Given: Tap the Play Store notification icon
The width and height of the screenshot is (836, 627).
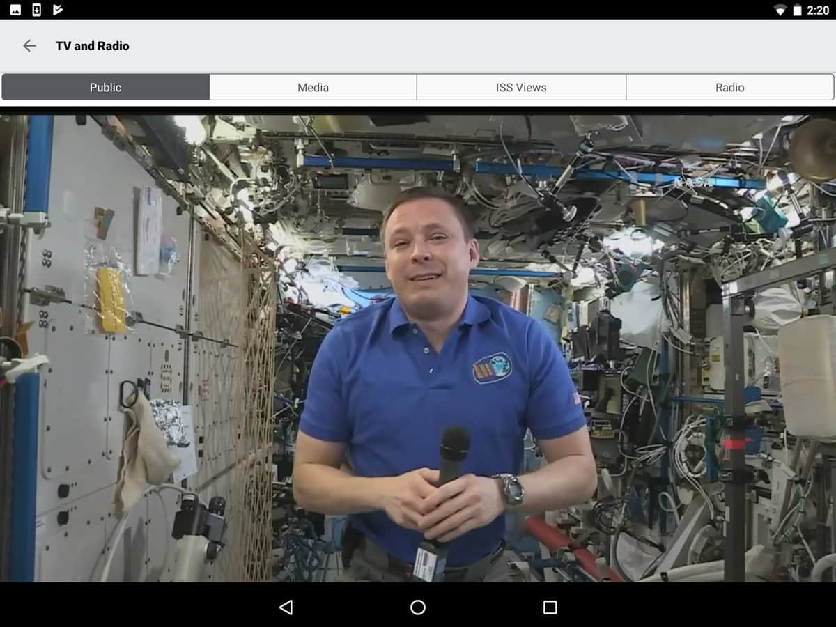Looking at the screenshot, I should click(x=58, y=10).
